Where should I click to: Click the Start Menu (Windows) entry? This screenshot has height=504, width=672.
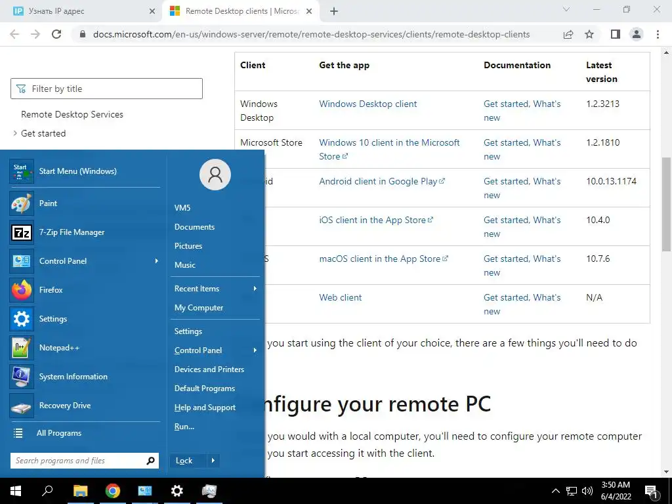85,171
